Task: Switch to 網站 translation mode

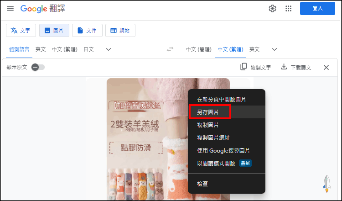Action: tap(120, 30)
